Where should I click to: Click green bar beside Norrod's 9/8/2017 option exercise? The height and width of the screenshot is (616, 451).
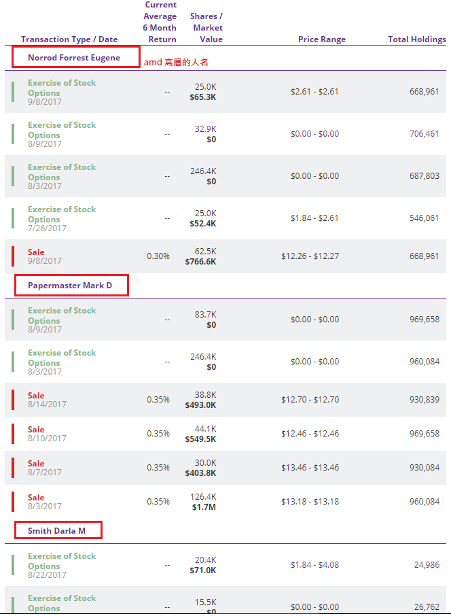coord(13,92)
